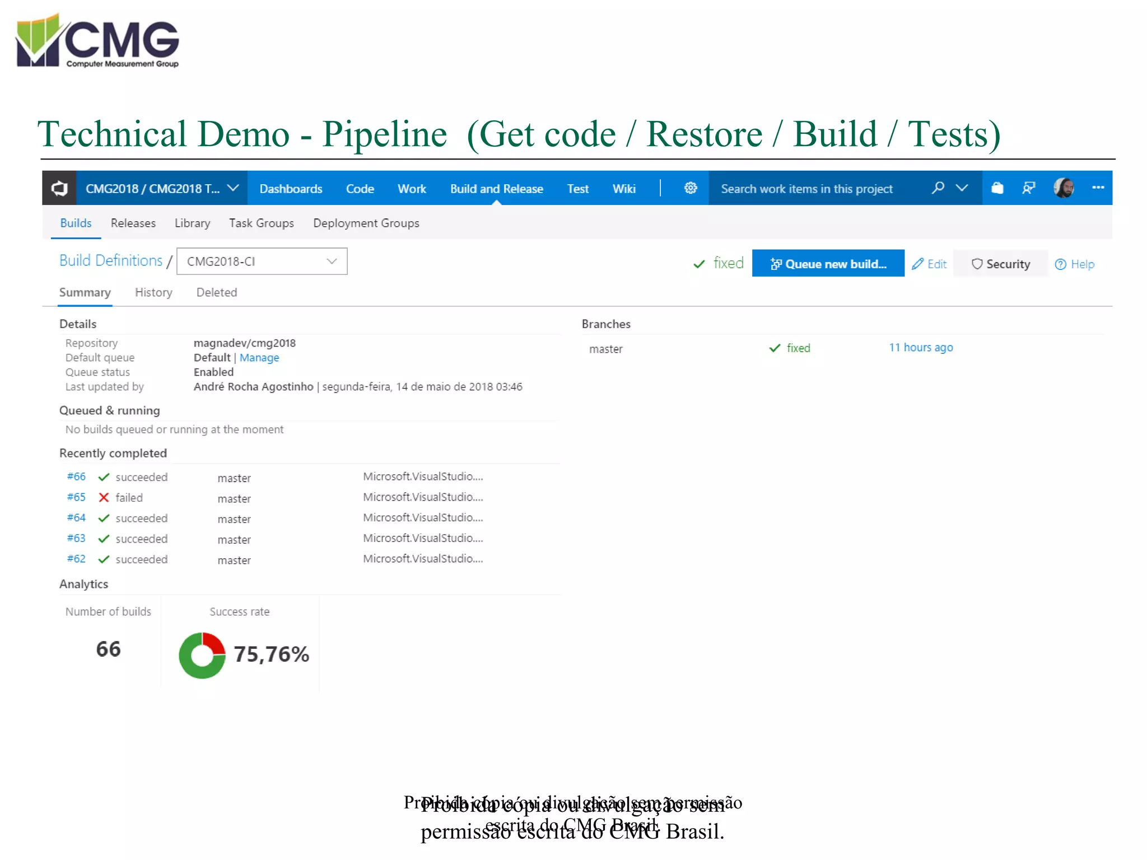
Task: Click the search magnifier icon
Action: tap(938, 188)
